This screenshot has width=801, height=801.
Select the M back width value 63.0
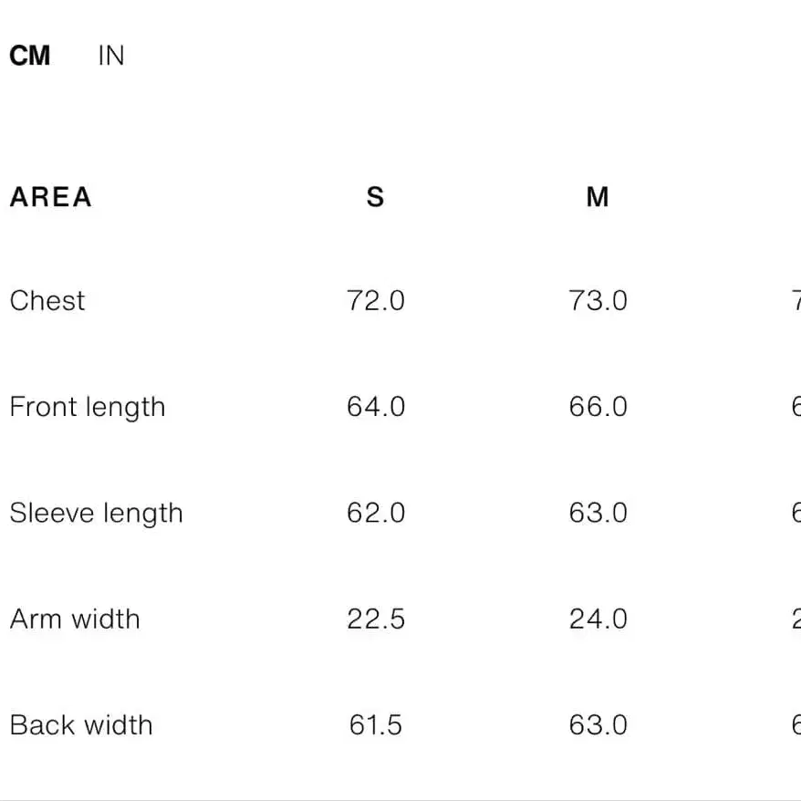[x=598, y=725]
